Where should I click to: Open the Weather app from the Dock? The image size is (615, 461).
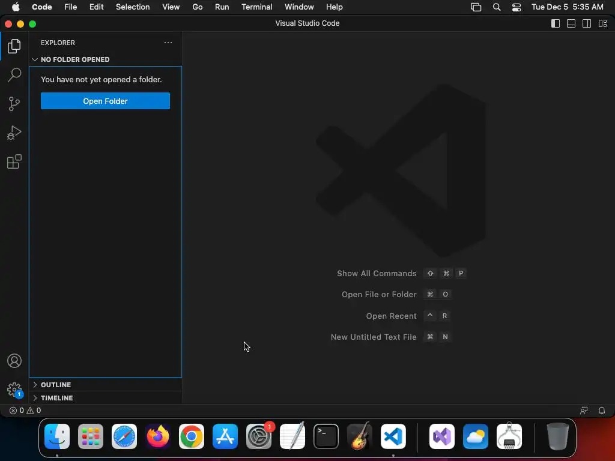point(476,436)
